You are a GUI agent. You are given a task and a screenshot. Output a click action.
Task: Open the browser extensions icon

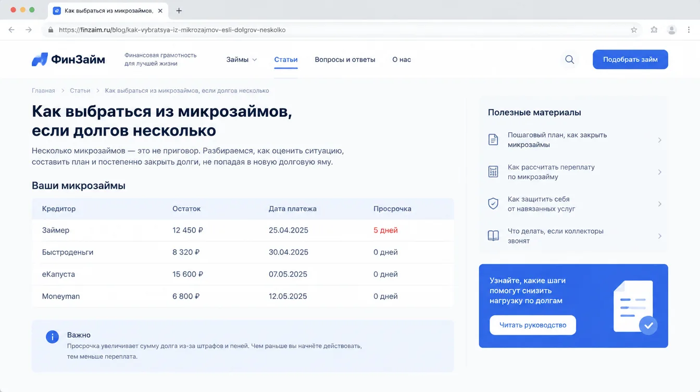point(654,30)
